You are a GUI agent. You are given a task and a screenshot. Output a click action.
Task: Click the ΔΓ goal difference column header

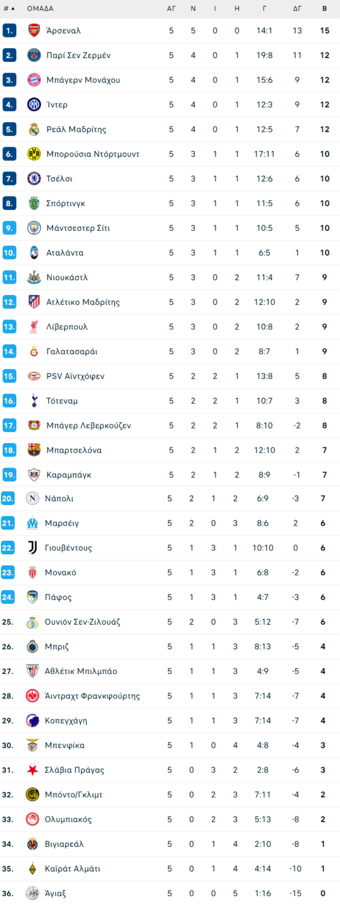(x=297, y=8)
